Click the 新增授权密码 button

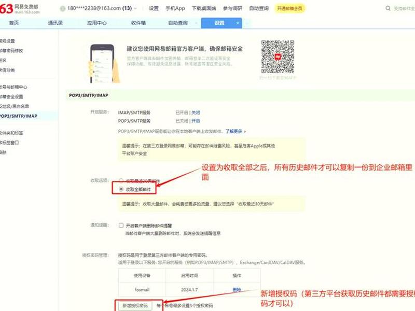[135, 306]
